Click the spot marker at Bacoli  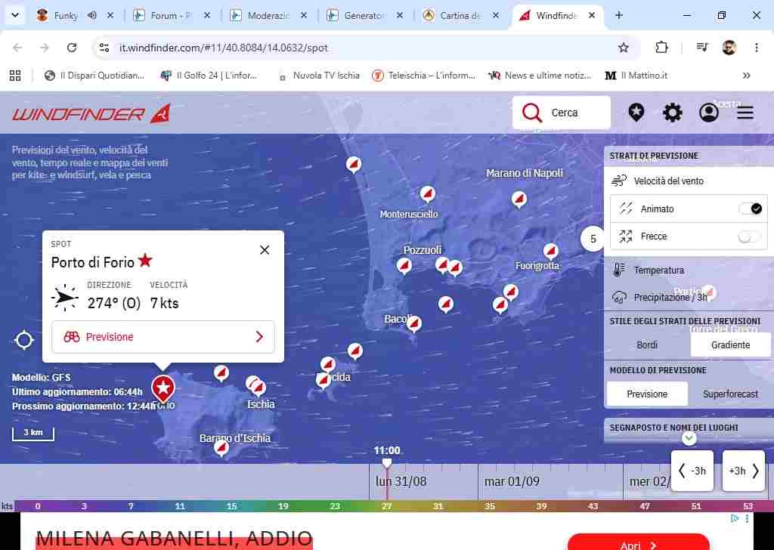point(413,323)
